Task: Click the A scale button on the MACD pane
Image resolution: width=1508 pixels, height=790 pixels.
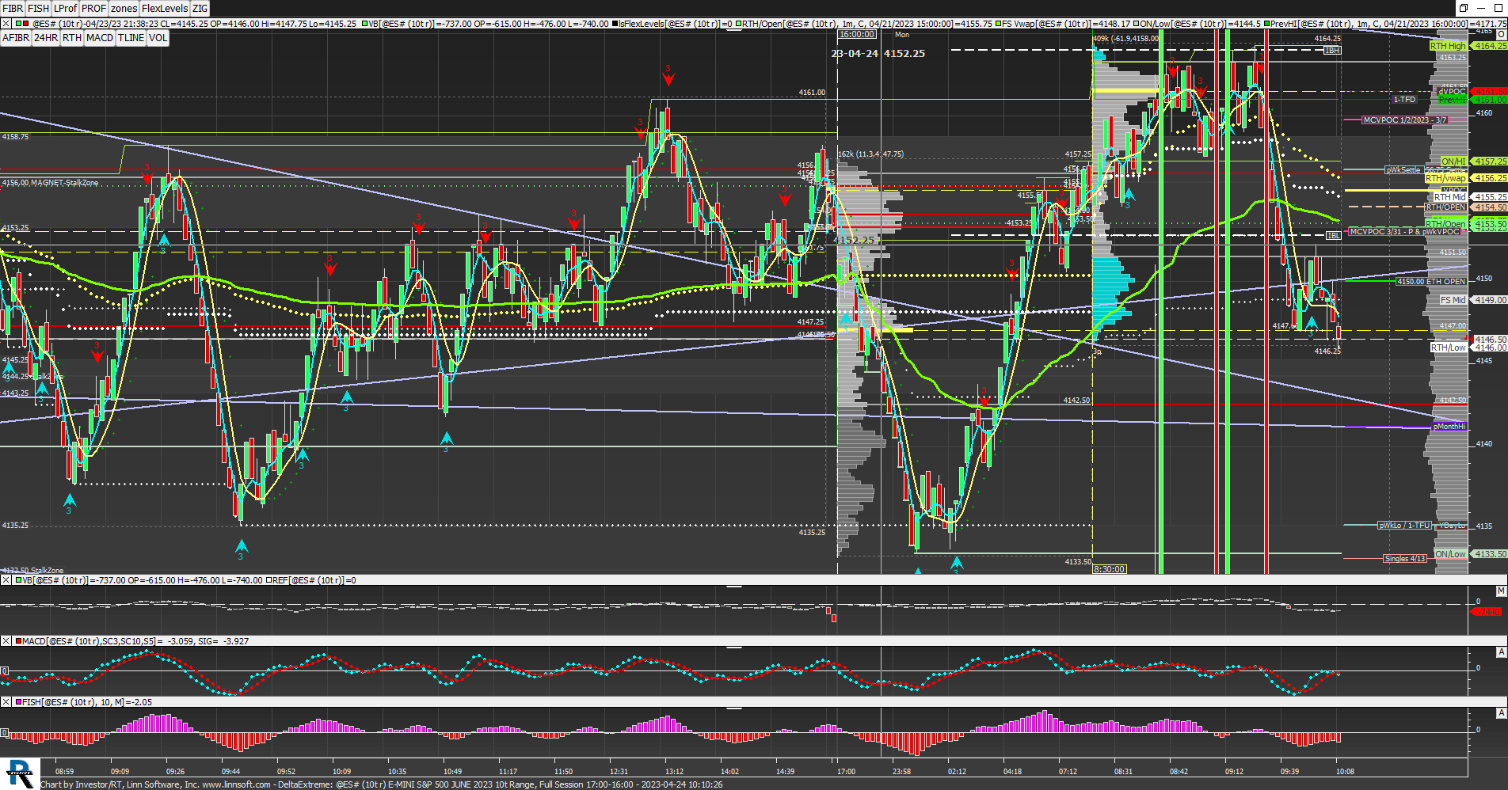Action: coord(1501,652)
